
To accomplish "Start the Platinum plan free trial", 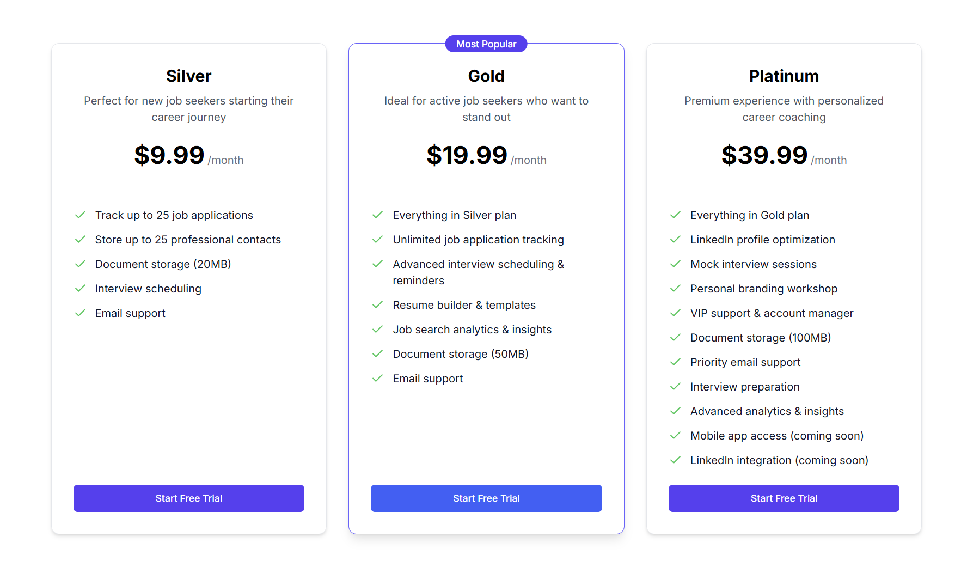I will pos(784,498).
